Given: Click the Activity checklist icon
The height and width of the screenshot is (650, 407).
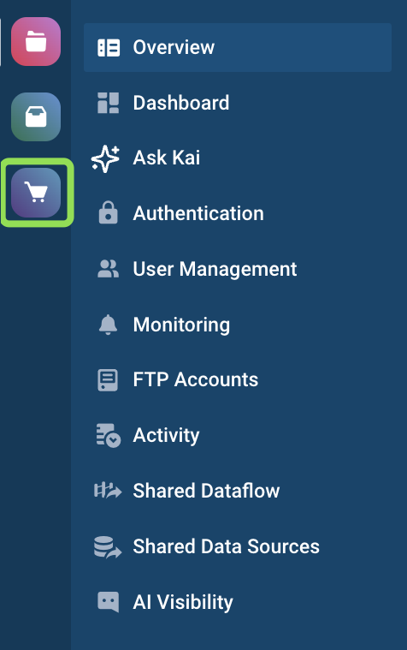Looking at the screenshot, I should (109, 435).
